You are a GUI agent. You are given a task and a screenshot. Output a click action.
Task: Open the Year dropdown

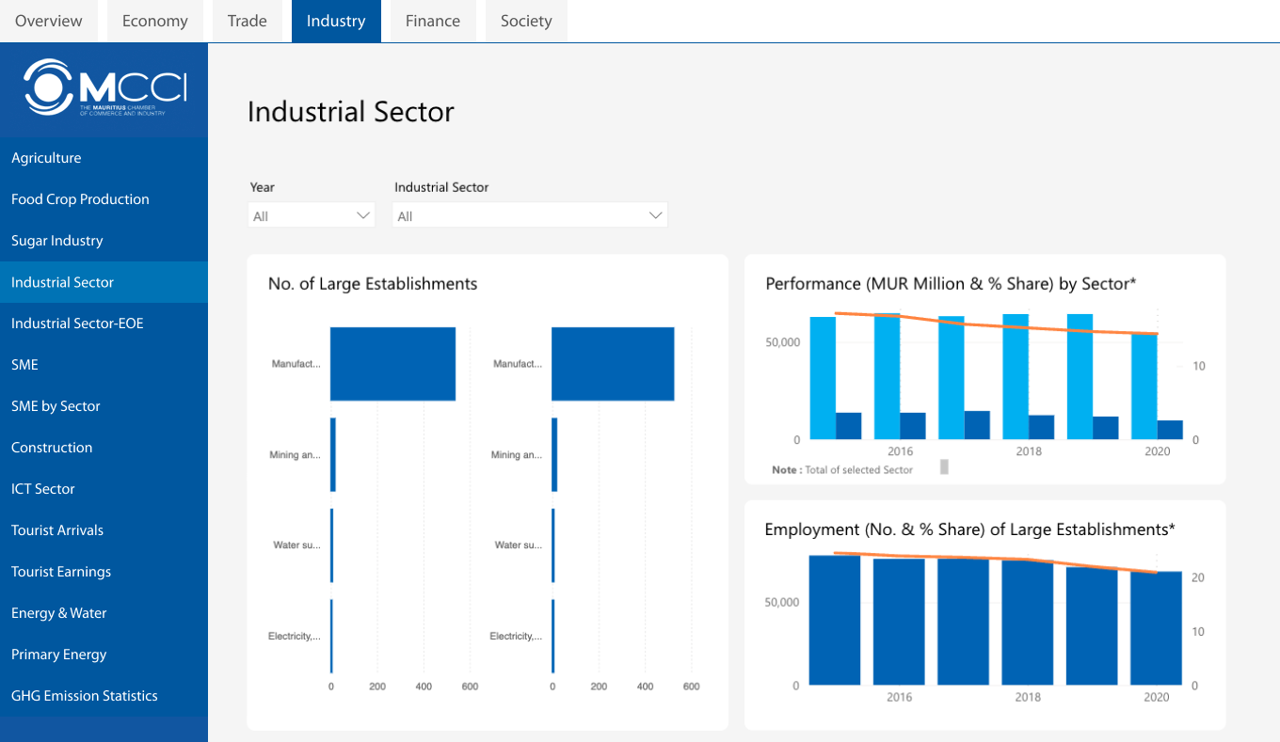click(x=311, y=216)
